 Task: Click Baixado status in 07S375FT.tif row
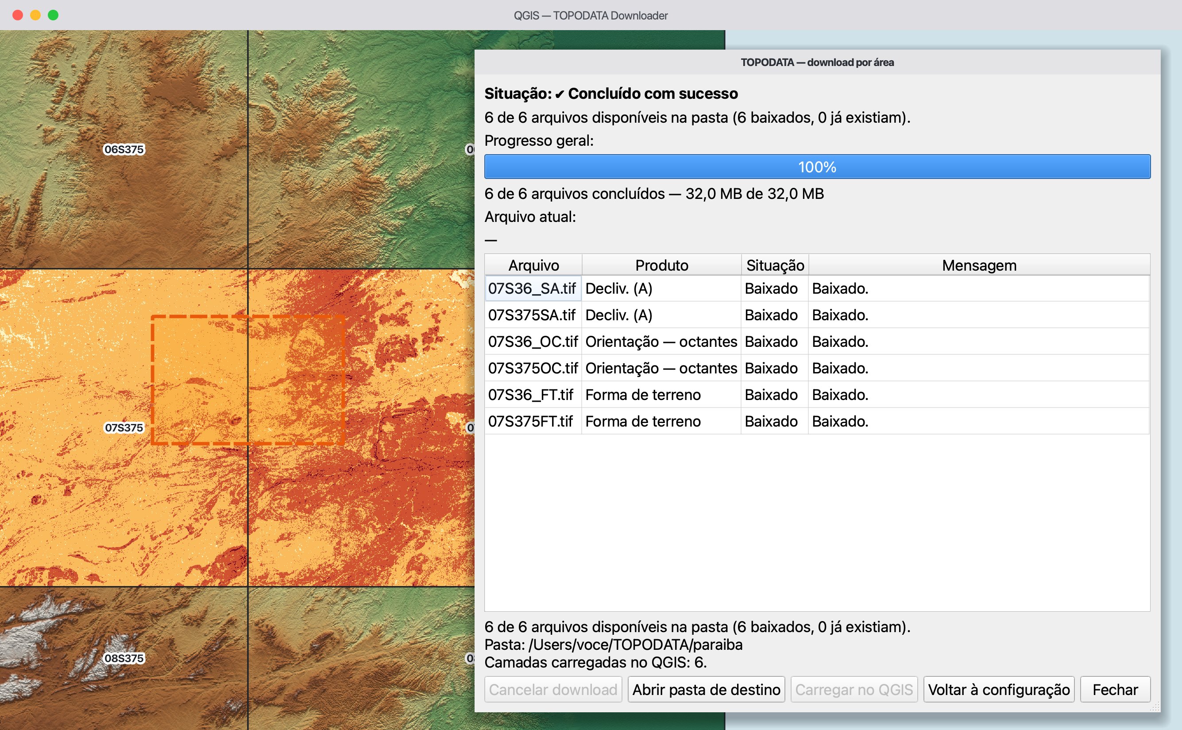coord(775,421)
